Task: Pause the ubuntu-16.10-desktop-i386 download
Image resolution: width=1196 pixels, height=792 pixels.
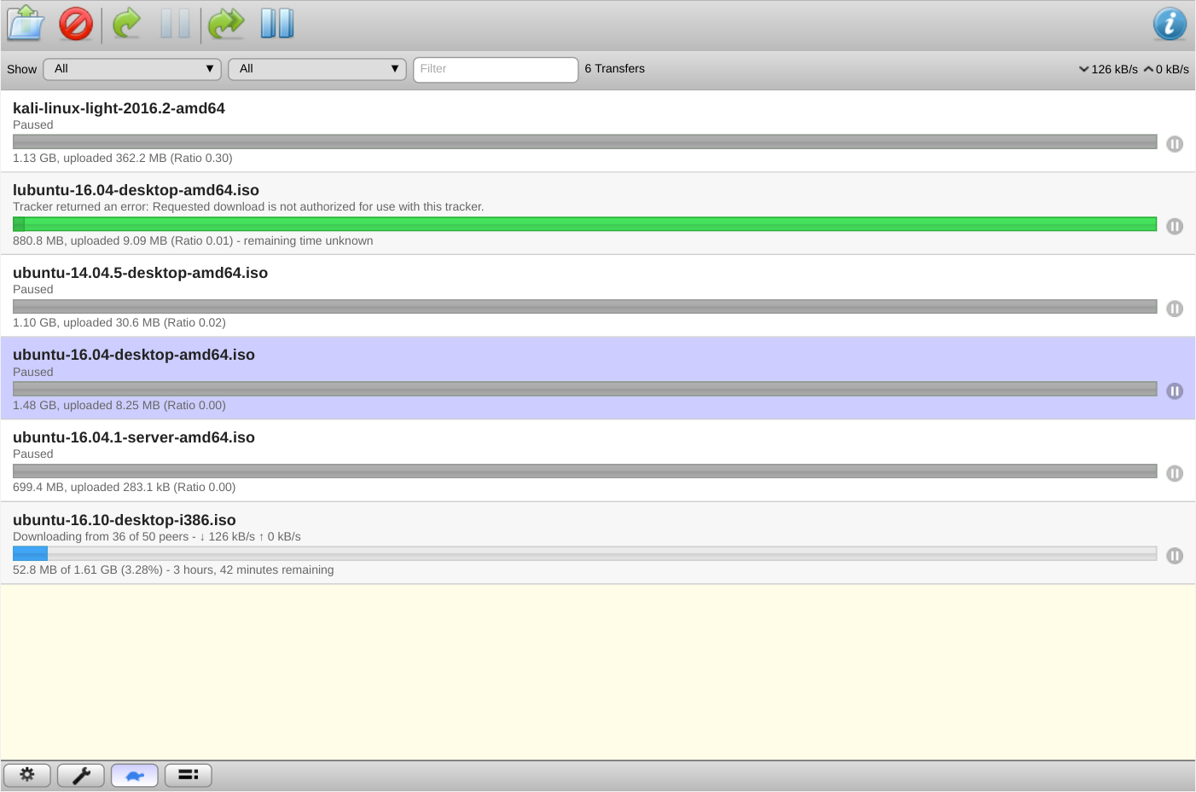Action: point(1175,555)
